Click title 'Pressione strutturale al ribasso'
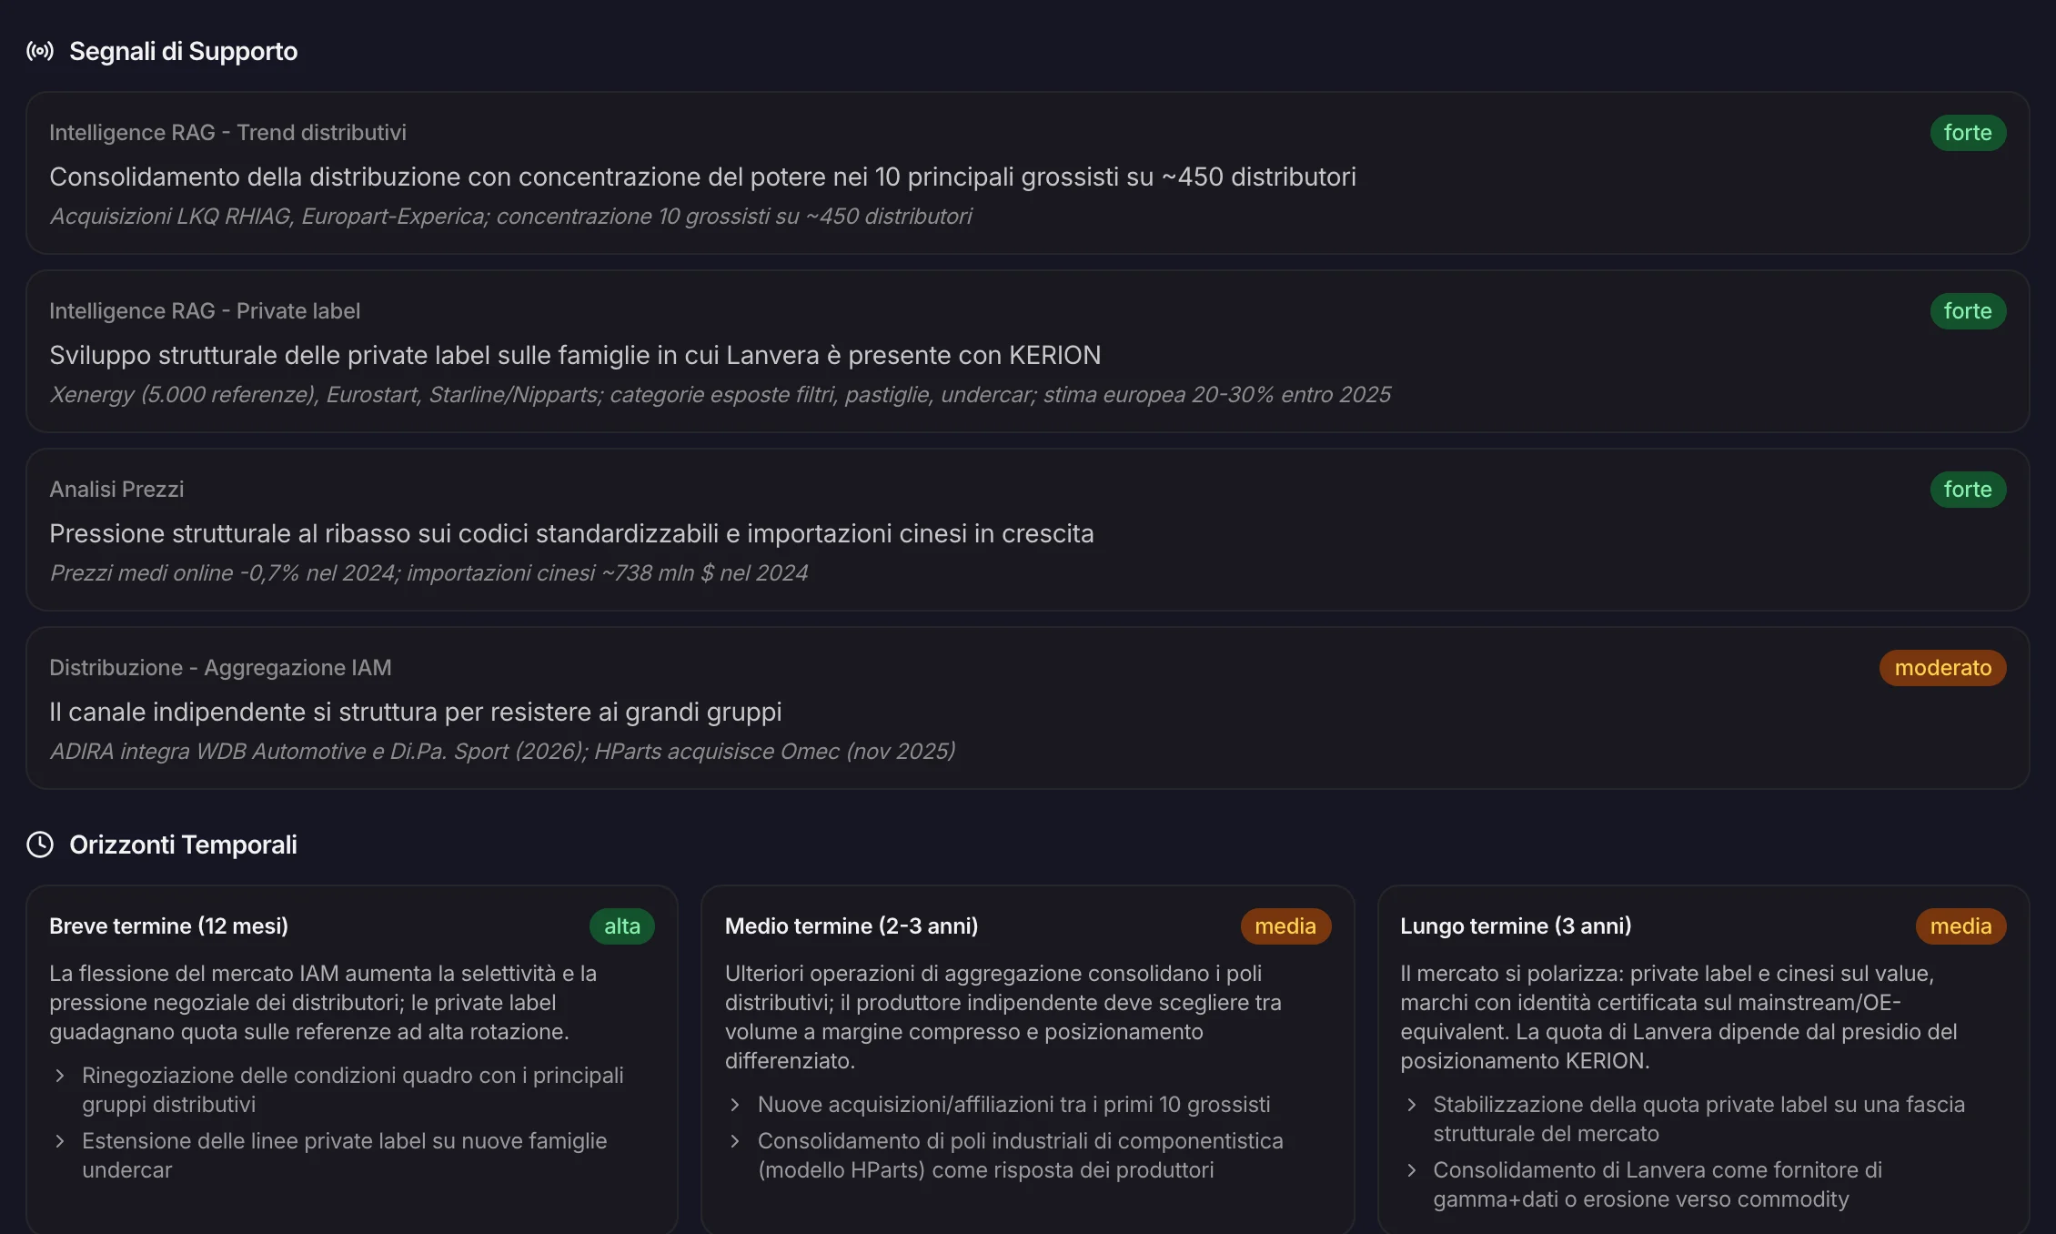Screen dimensions: 2056x1234 pos(571,533)
